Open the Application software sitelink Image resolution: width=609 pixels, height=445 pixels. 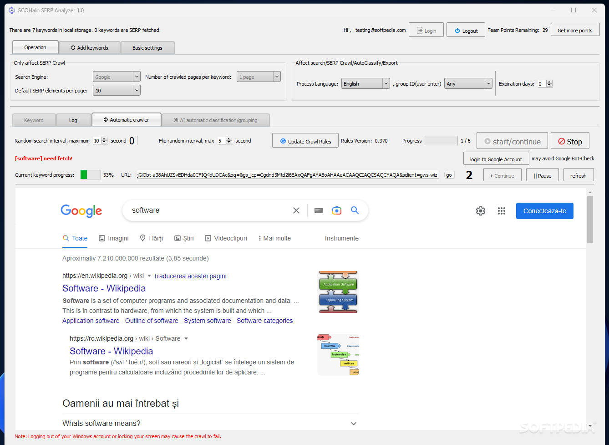[x=91, y=321]
